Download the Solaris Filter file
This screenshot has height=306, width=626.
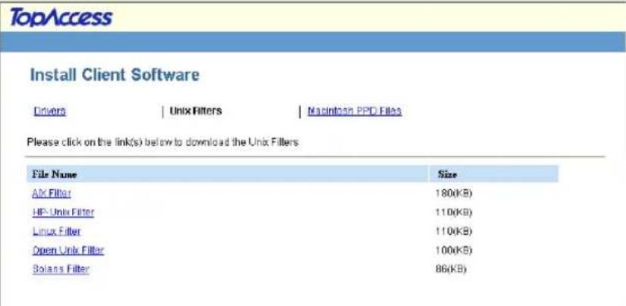click(61, 269)
